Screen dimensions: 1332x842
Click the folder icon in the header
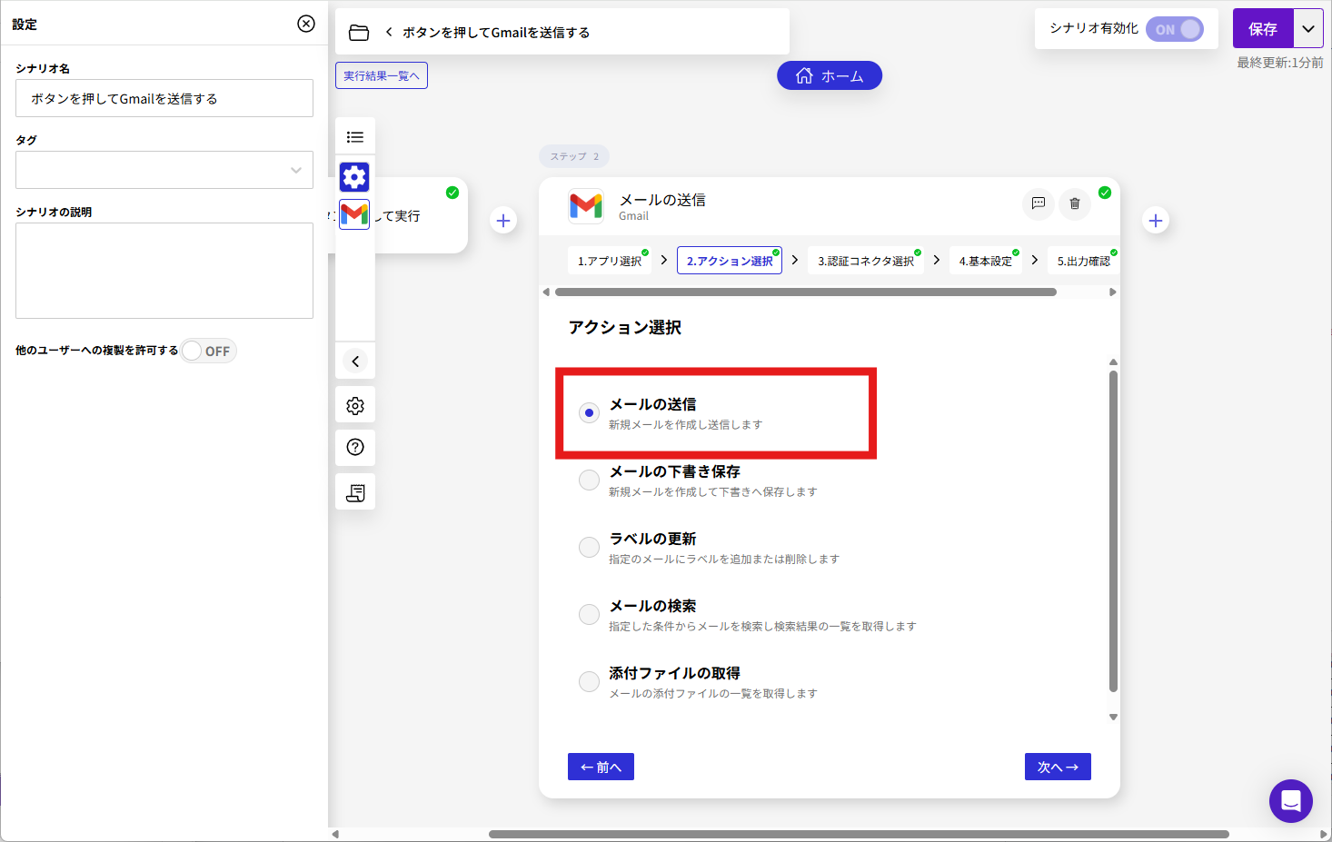359,33
